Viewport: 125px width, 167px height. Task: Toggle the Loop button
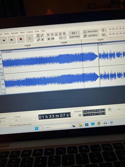tap(30, 38)
